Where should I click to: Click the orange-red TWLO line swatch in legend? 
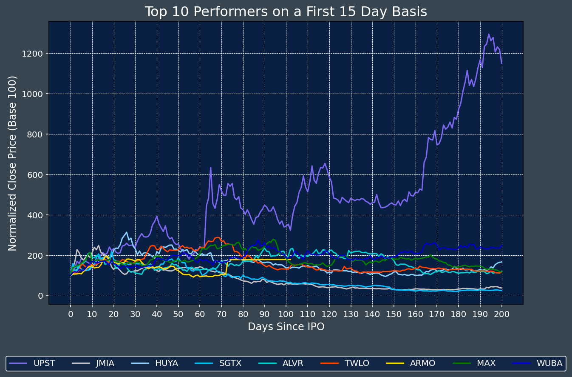pyautogui.click(x=331, y=363)
